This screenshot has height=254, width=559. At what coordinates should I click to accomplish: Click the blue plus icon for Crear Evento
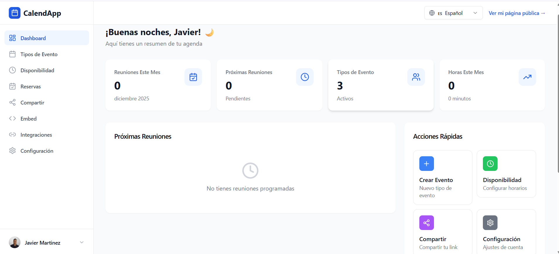[x=427, y=164]
